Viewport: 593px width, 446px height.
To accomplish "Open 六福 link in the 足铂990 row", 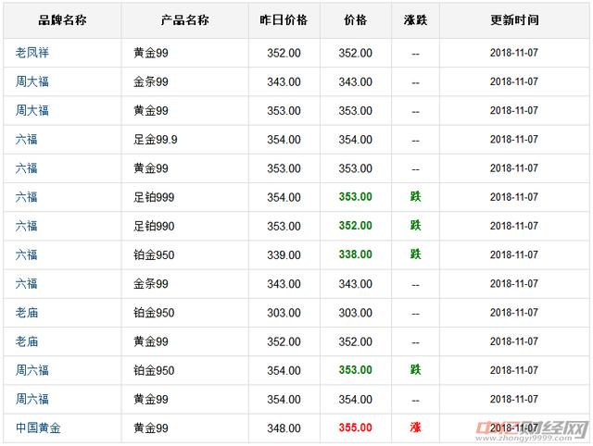I will pos(27,226).
